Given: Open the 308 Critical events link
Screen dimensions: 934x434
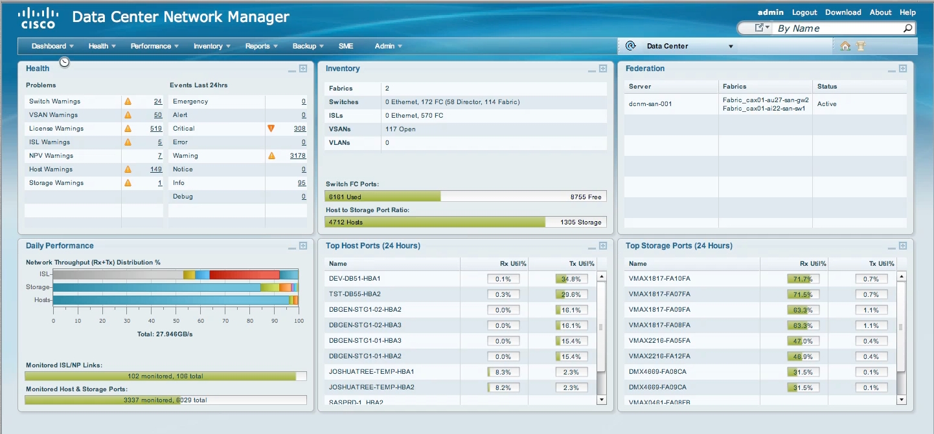Looking at the screenshot, I should click(x=300, y=129).
